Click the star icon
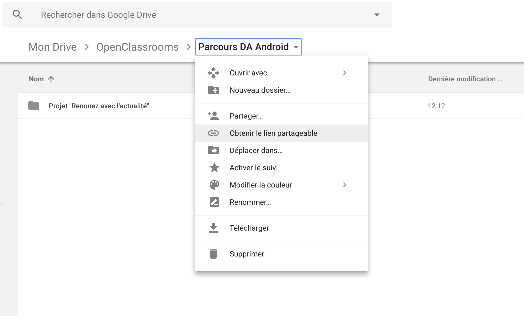 click(215, 168)
